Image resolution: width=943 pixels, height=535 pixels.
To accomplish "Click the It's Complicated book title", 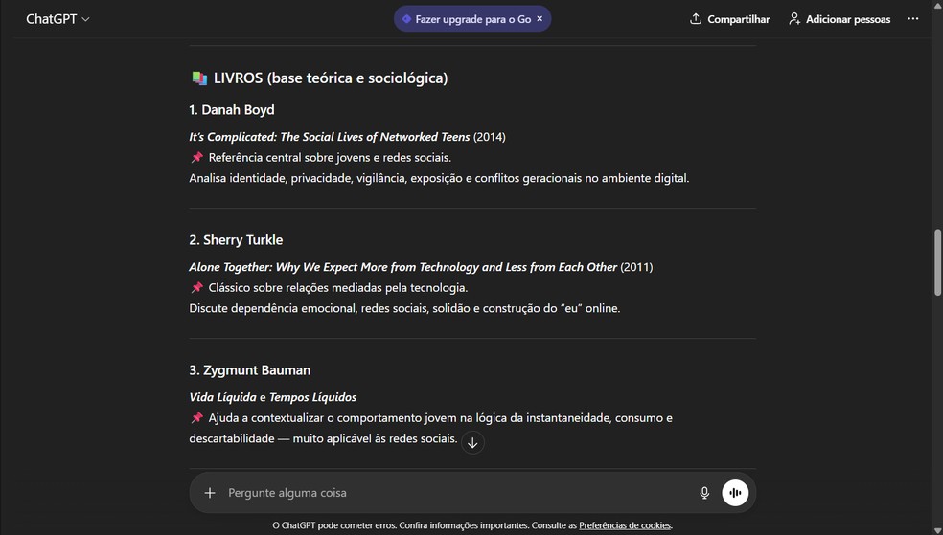I will 330,137.
